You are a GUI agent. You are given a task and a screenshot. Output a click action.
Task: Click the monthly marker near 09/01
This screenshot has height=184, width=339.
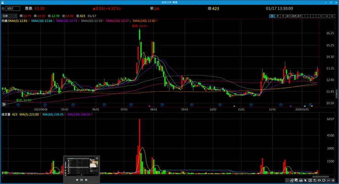(191, 105)
